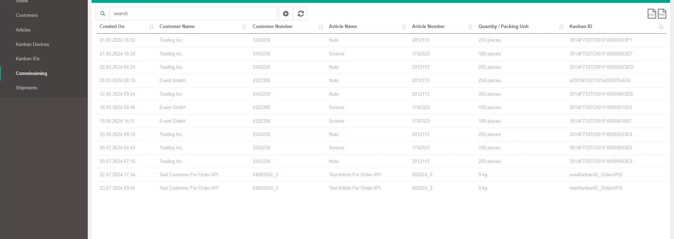Click Customer Name column header

click(177, 26)
